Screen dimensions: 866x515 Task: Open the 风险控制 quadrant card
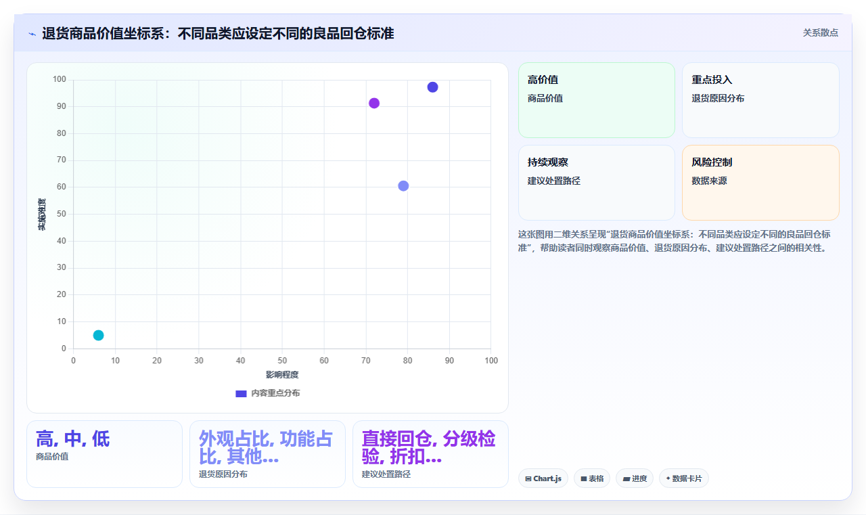tap(760, 183)
